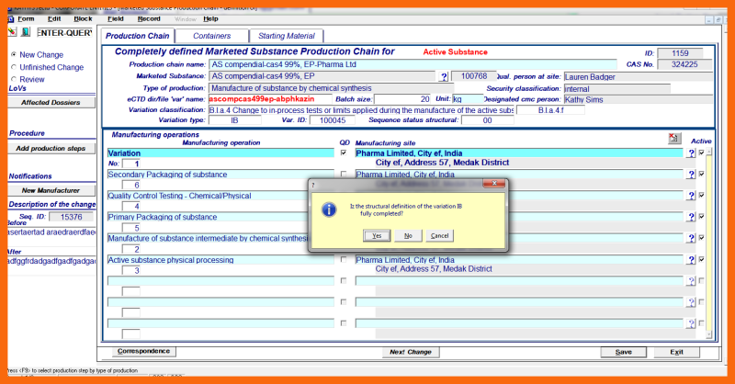The width and height of the screenshot is (735, 384).
Task: Open site lookup for Secondary Packaging of substance
Action: pos(691,175)
